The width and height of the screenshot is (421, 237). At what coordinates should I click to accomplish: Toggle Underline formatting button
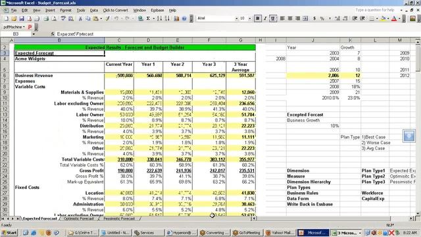point(273,18)
